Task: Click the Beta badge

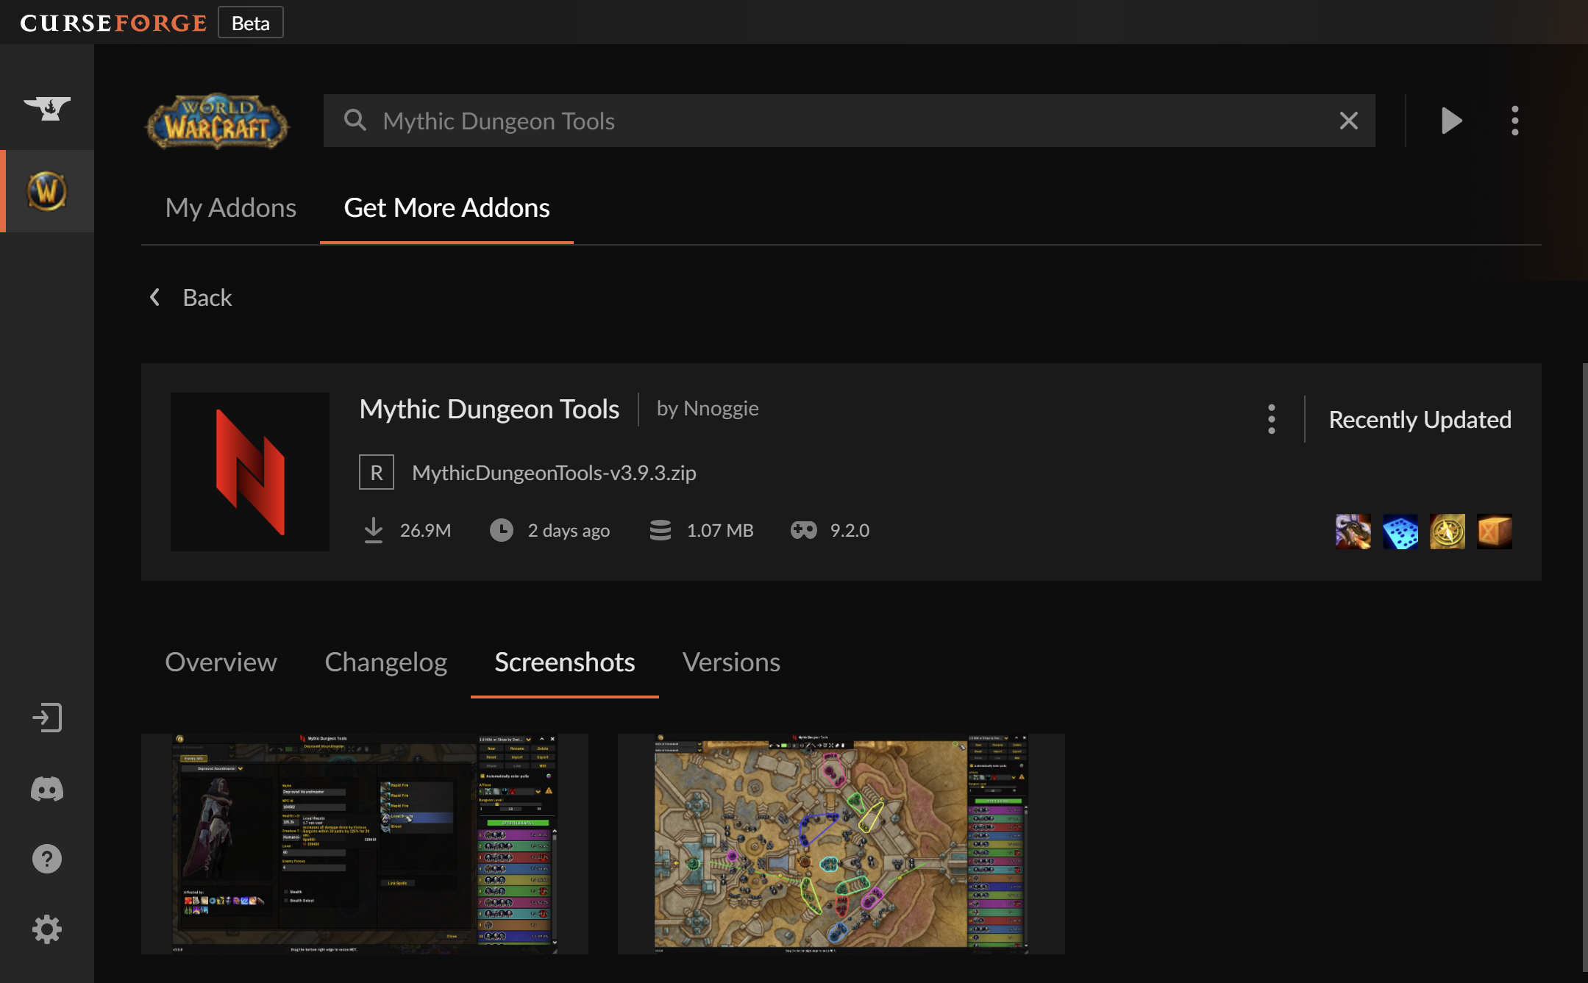Action: pos(251,23)
